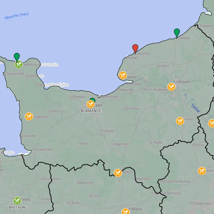Open the green restaurant marker at Cherbourg-en-Cotentin
The width and height of the screenshot is (214, 214).
pos(18,64)
